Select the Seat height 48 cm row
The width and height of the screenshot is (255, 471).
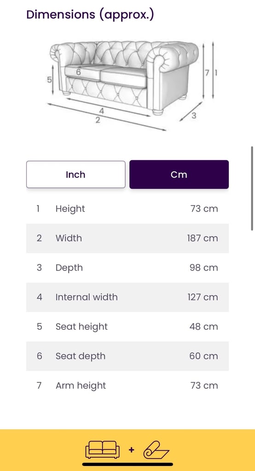(127, 327)
